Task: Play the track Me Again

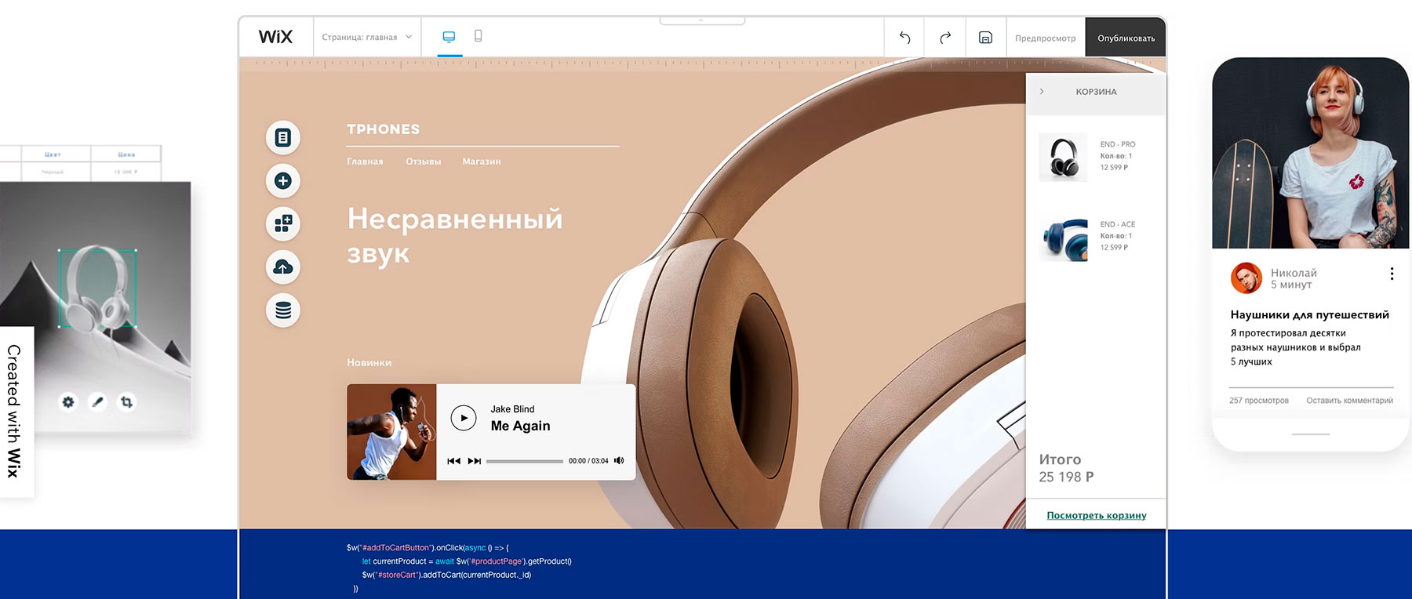Action: pos(464,418)
